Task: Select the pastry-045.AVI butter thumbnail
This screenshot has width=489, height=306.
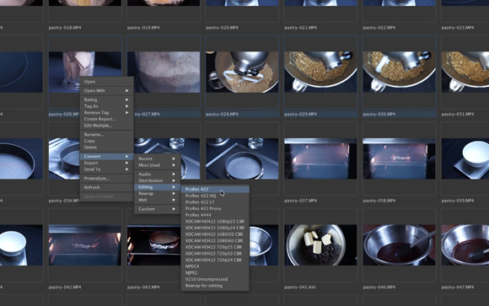Action: (x=320, y=245)
